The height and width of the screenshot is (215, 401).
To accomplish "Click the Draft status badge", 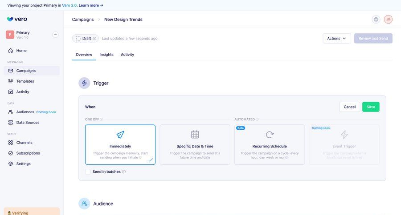I will pyautogui.click(x=86, y=38).
